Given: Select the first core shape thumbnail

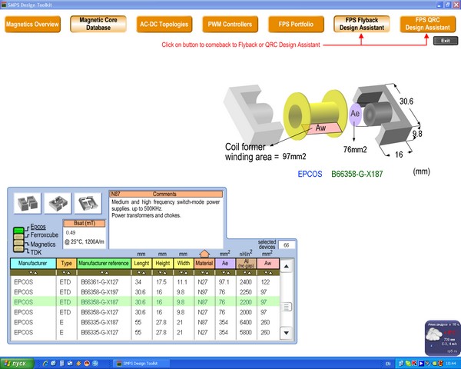Looking at the screenshot, I should (x=28, y=203).
